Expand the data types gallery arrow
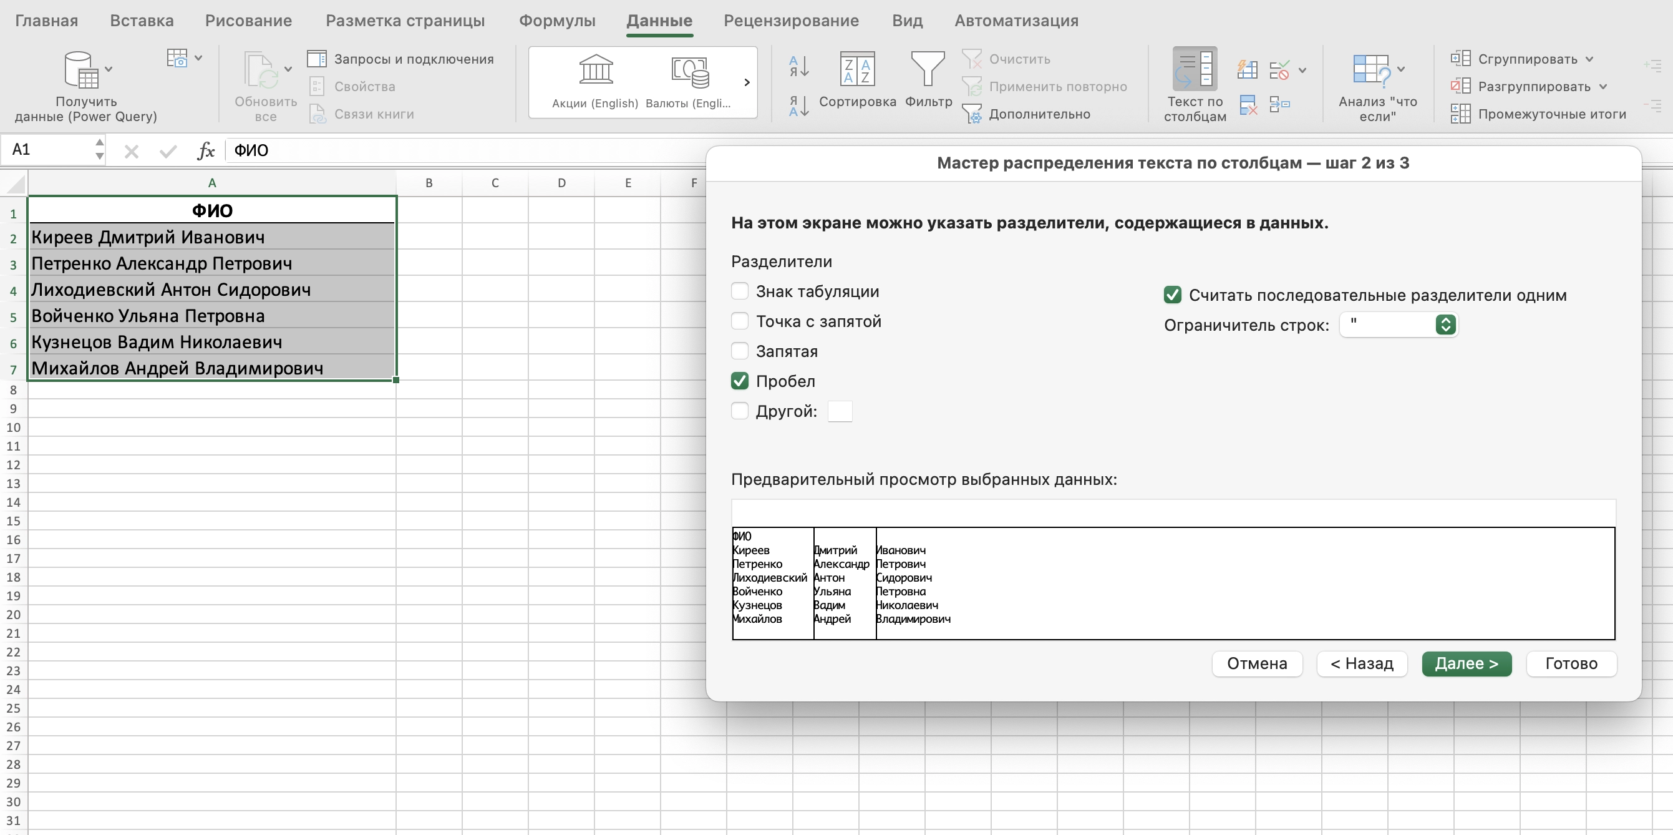 pos(746,82)
